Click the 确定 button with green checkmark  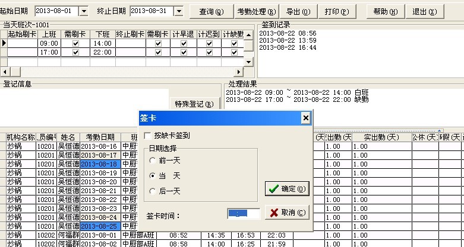(287, 189)
